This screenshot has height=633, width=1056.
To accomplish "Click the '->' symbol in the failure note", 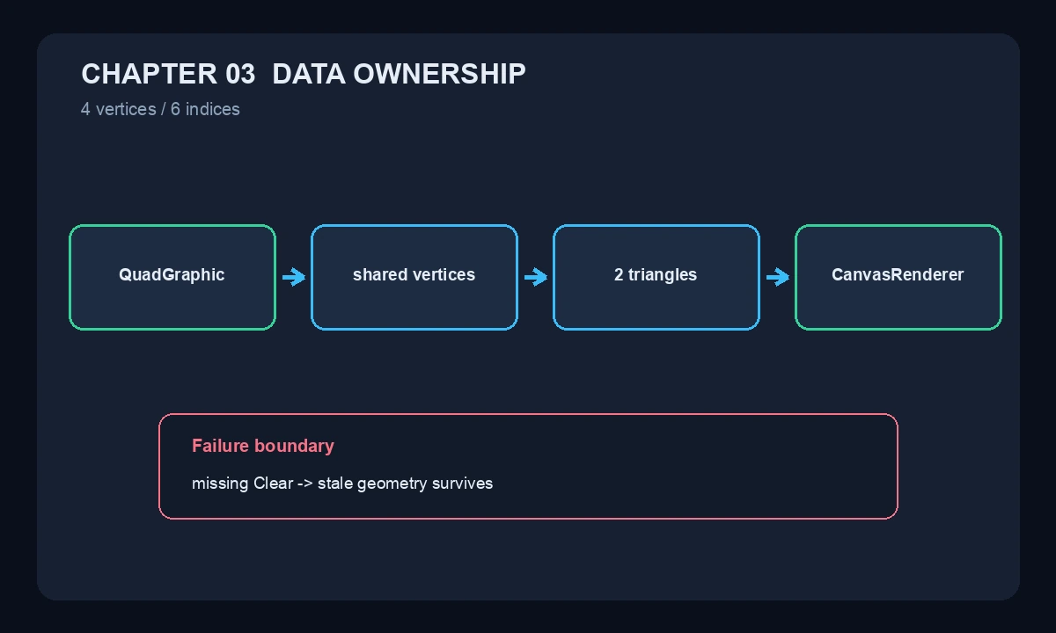I will point(304,484).
